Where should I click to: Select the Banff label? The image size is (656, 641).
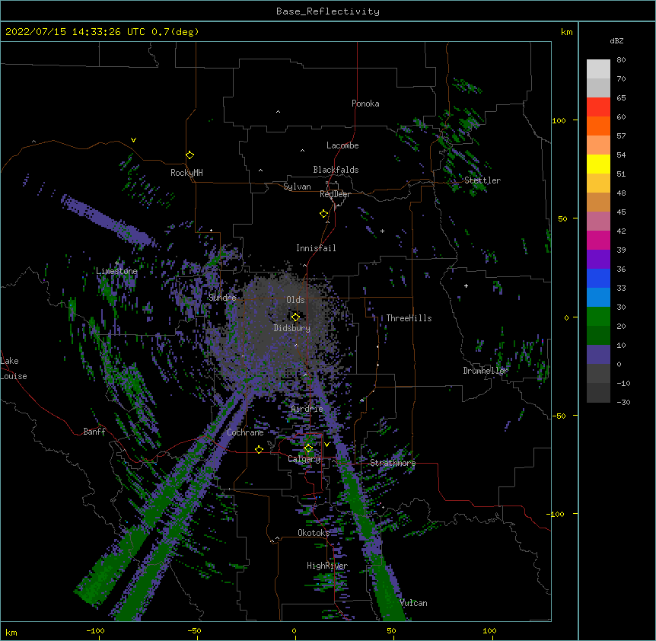[x=94, y=432]
